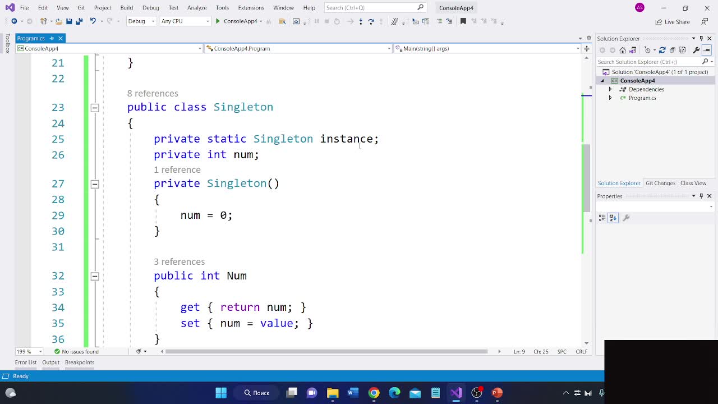718x404 pixels.
Task: Open the Build menu
Action: pyautogui.click(x=126, y=8)
